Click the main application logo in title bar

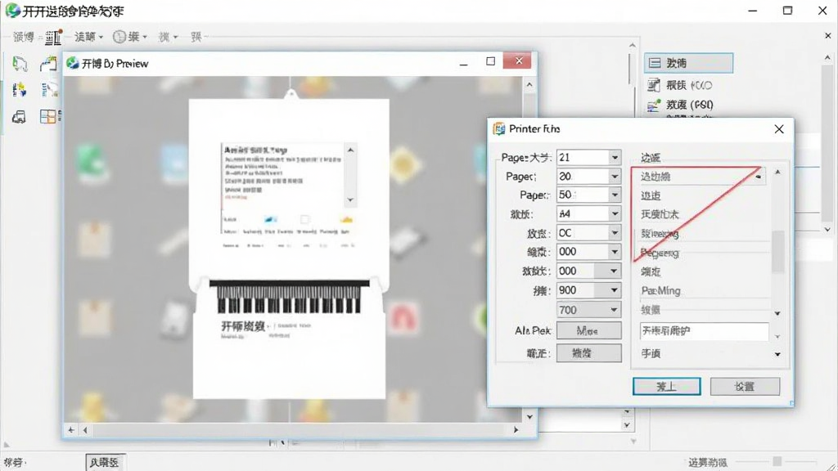[x=12, y=10]
